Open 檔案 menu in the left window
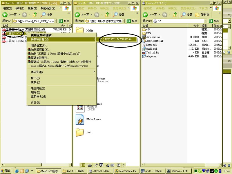This screenshot has height=174, width=232. (8, 8)
